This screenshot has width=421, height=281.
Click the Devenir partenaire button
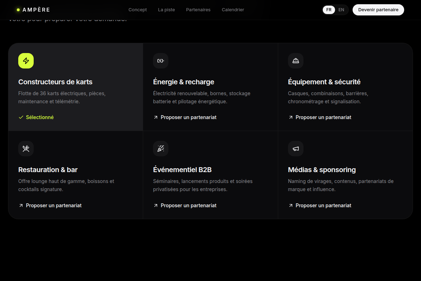[378, 10]
